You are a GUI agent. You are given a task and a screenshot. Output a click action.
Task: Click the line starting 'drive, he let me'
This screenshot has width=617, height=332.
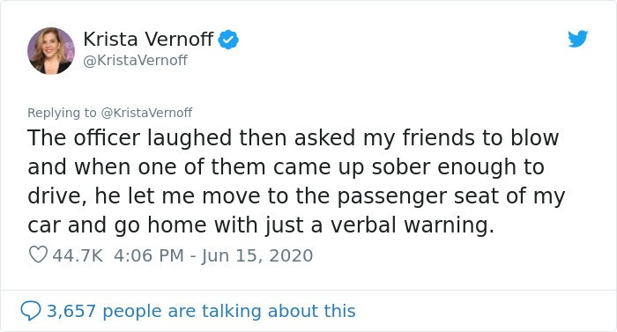(296, 196)
